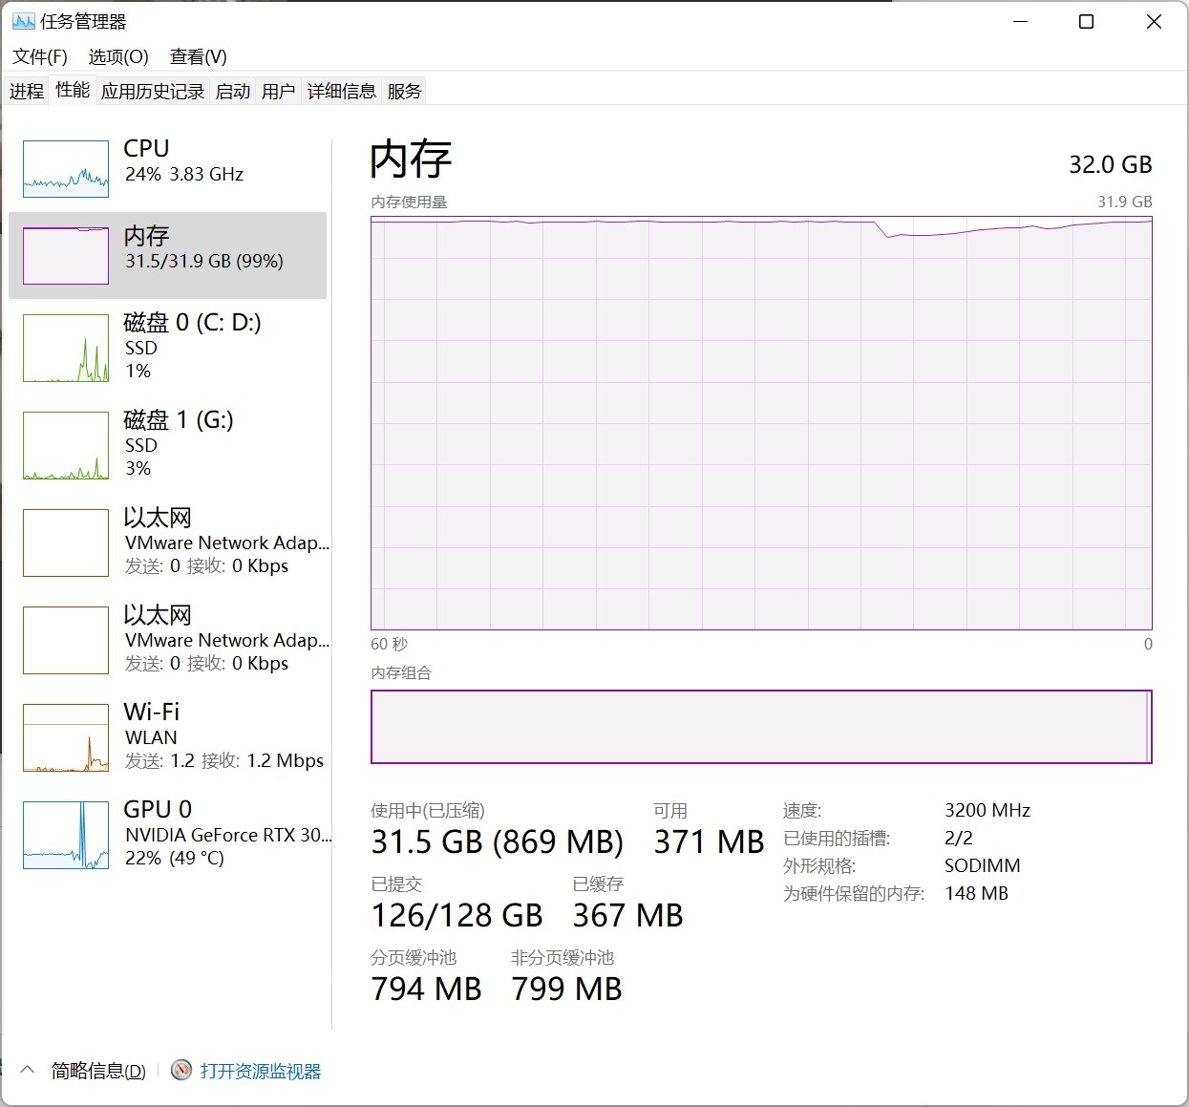Collapse with the 简略信息 chevron arrow
The width and height of the screenshot is (1189, 1107).
click(28, 1071)
